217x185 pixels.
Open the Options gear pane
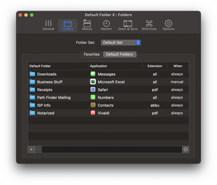click(168, 25)
